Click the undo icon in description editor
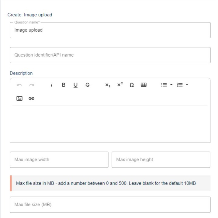Image resolution: width=218 pixels, height=218 pixels. (x=19, y=85)
